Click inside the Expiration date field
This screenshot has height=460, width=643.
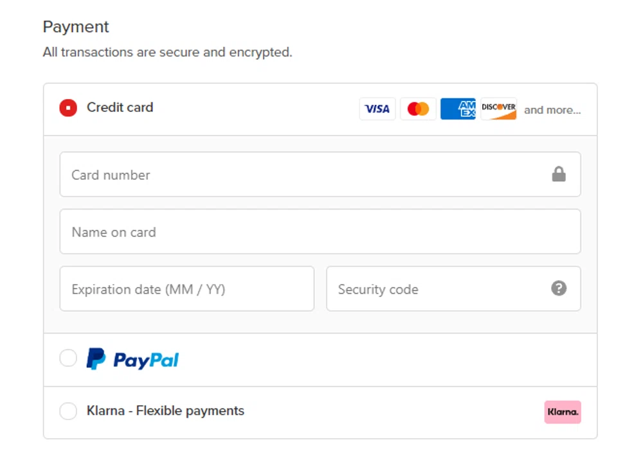[x=186, y=288]
